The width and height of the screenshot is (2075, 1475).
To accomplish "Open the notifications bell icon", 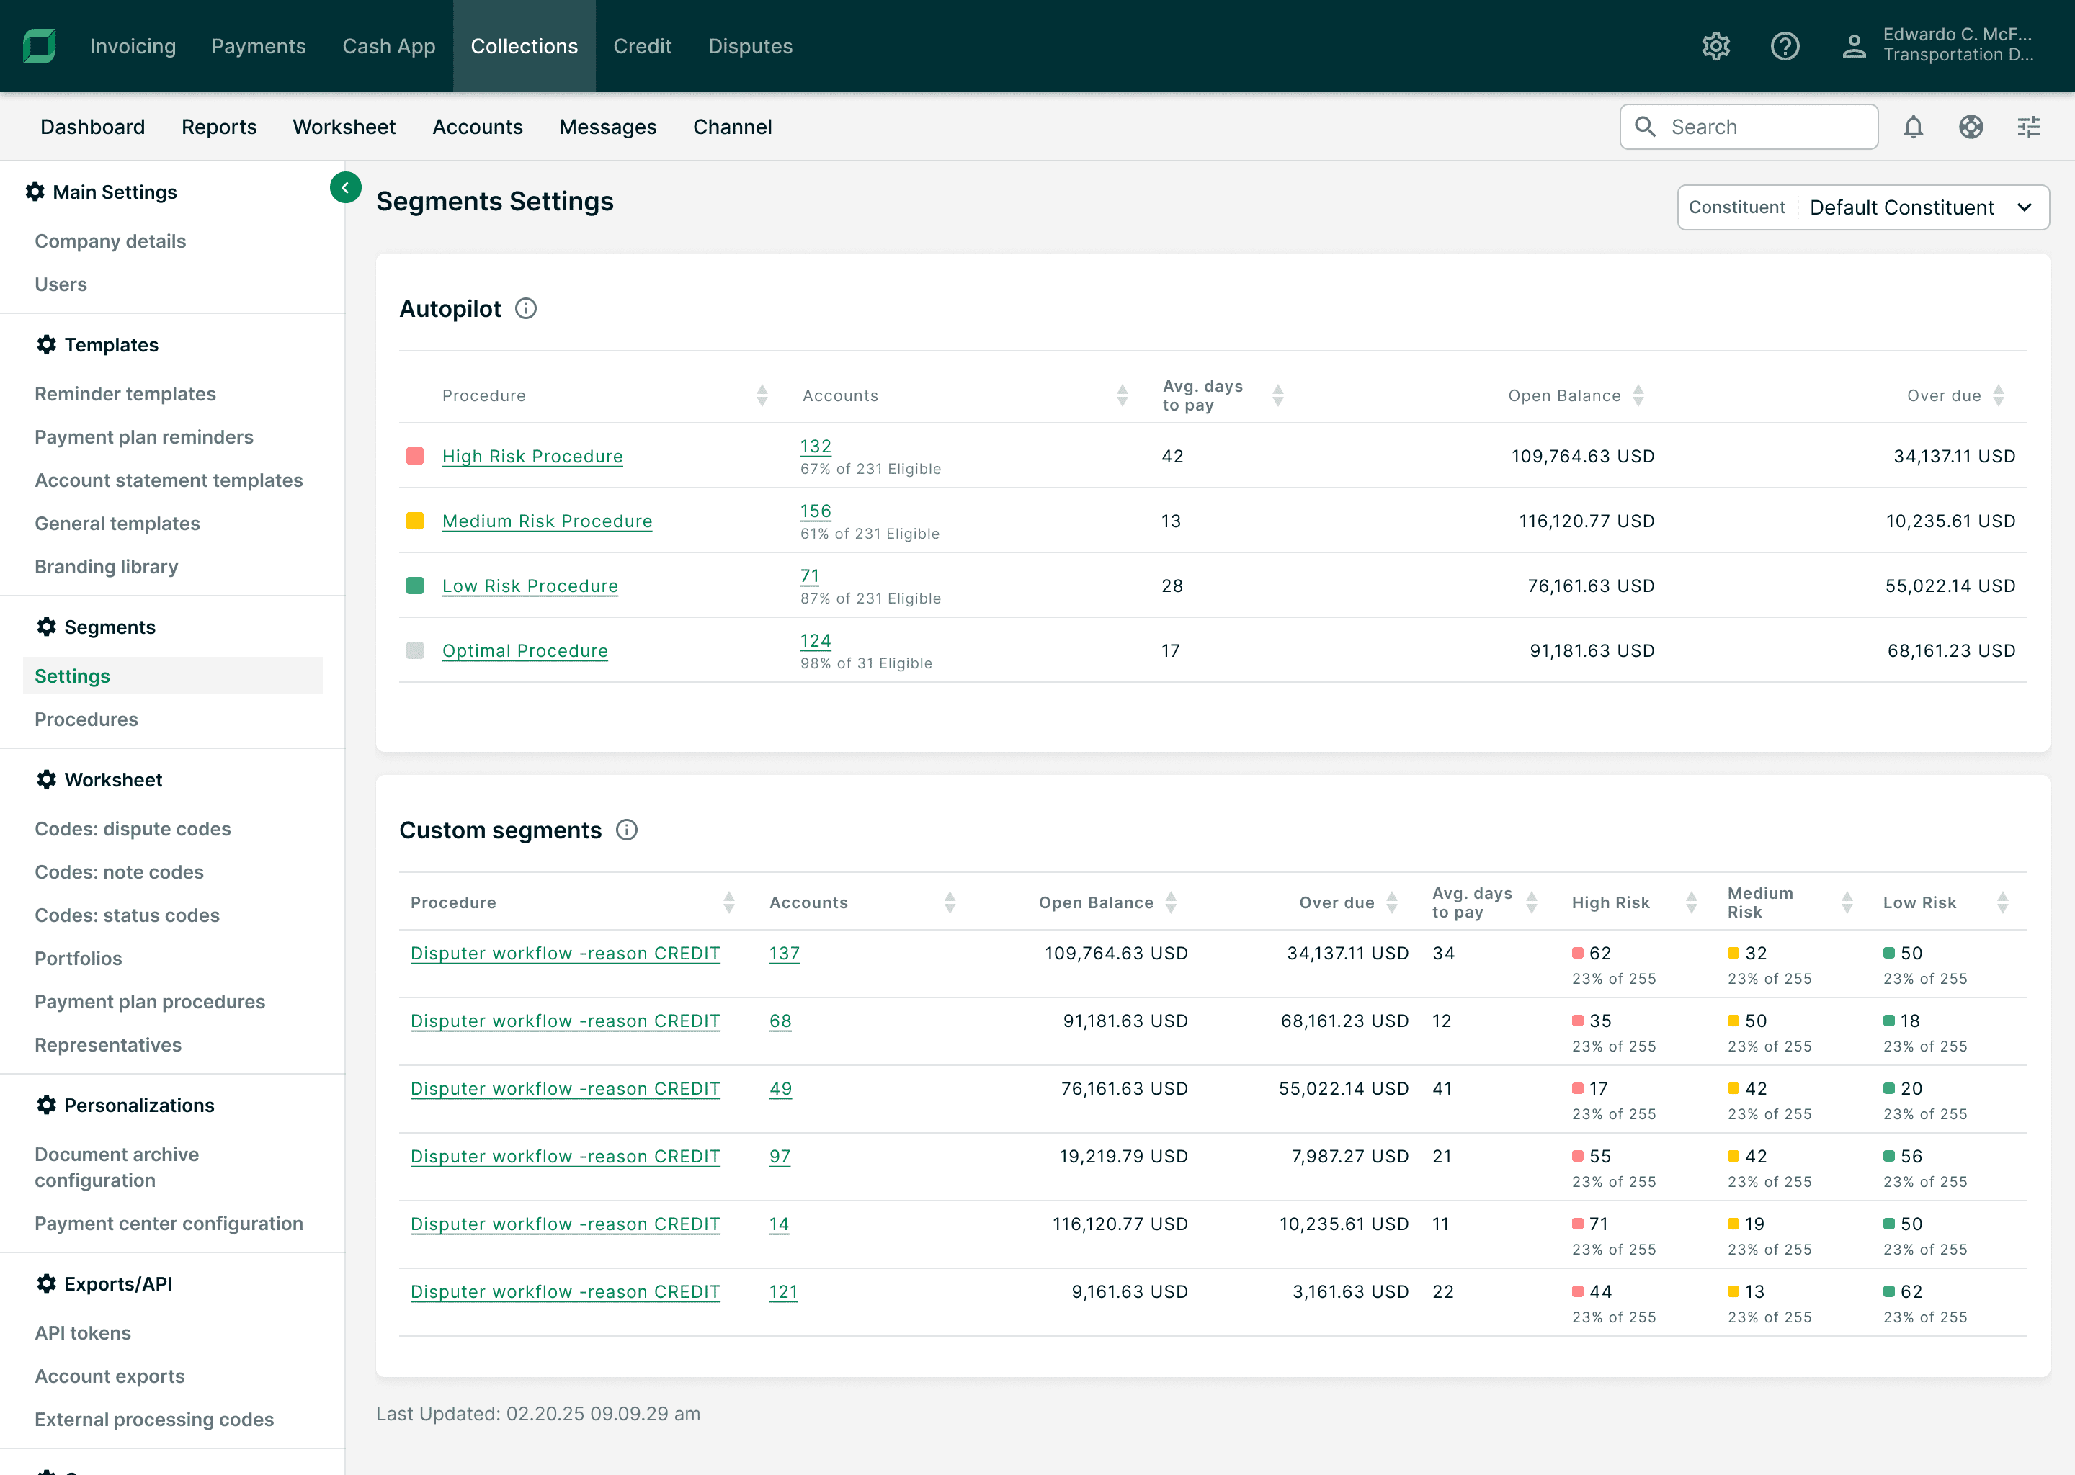I will point(1914,127).
